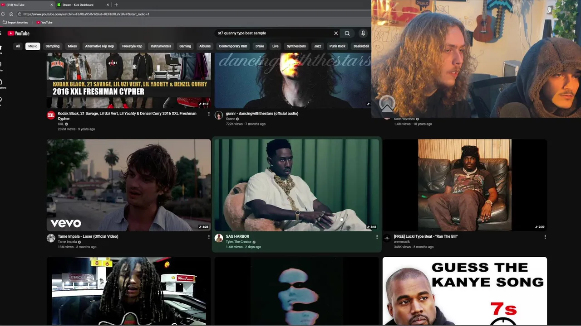Close the Stream - Kick Dashboard tab

click(x=108, y=5)
